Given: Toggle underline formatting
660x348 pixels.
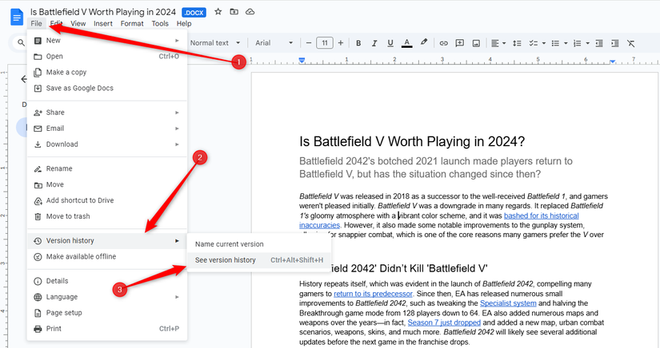Looking at the screenshot, I should (x=390, y=43).
